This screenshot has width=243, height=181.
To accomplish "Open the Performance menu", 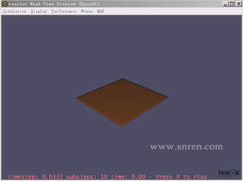I will (x=64, y=11).
